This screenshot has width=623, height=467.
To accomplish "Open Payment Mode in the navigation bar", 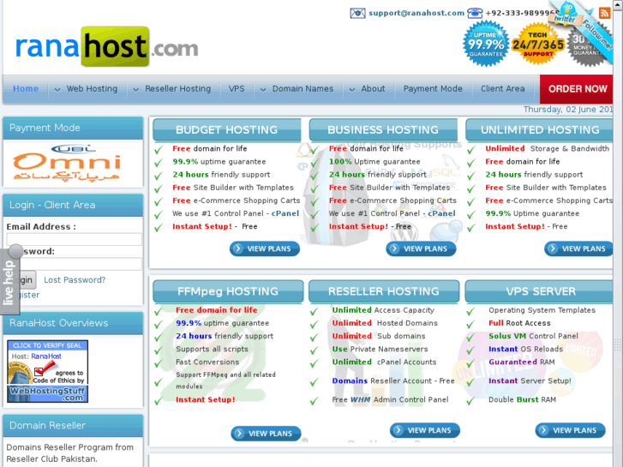I will [433, 88].
